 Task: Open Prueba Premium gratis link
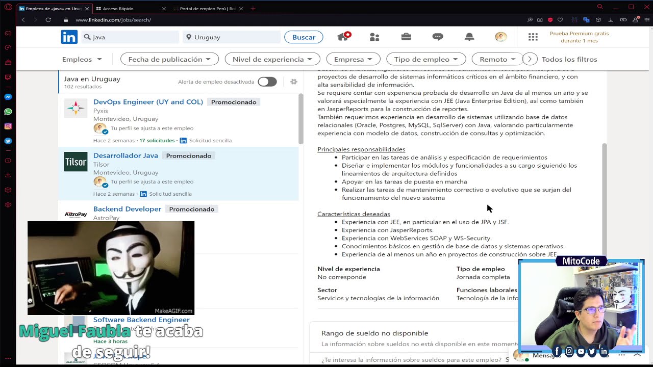click(x=579, y=37)
